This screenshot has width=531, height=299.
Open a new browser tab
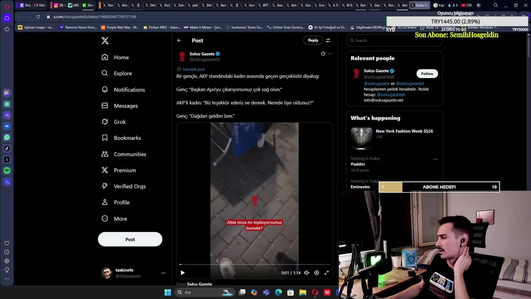(x=478, y=5)
